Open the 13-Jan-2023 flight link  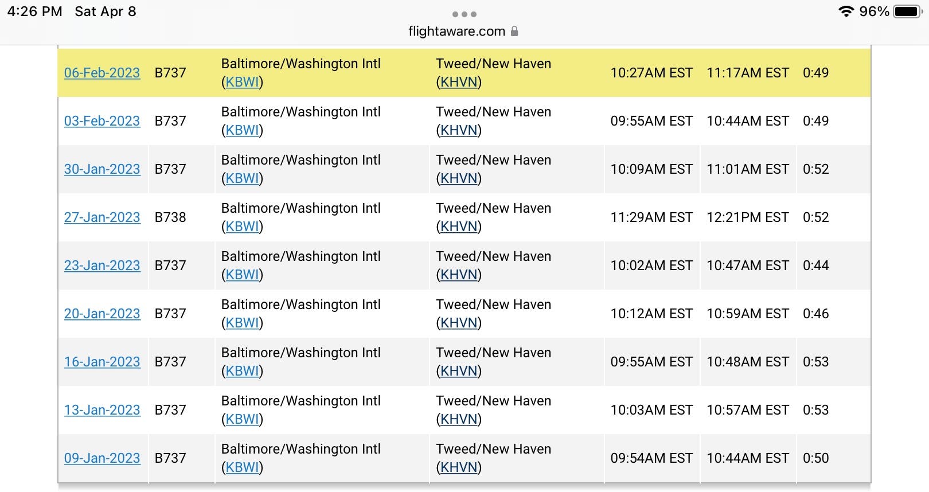(102, 410)
